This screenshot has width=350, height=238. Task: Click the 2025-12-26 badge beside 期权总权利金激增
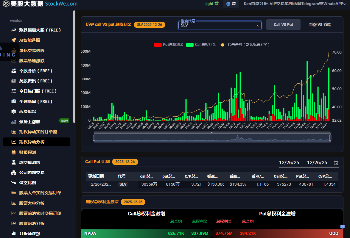[133, 202]
